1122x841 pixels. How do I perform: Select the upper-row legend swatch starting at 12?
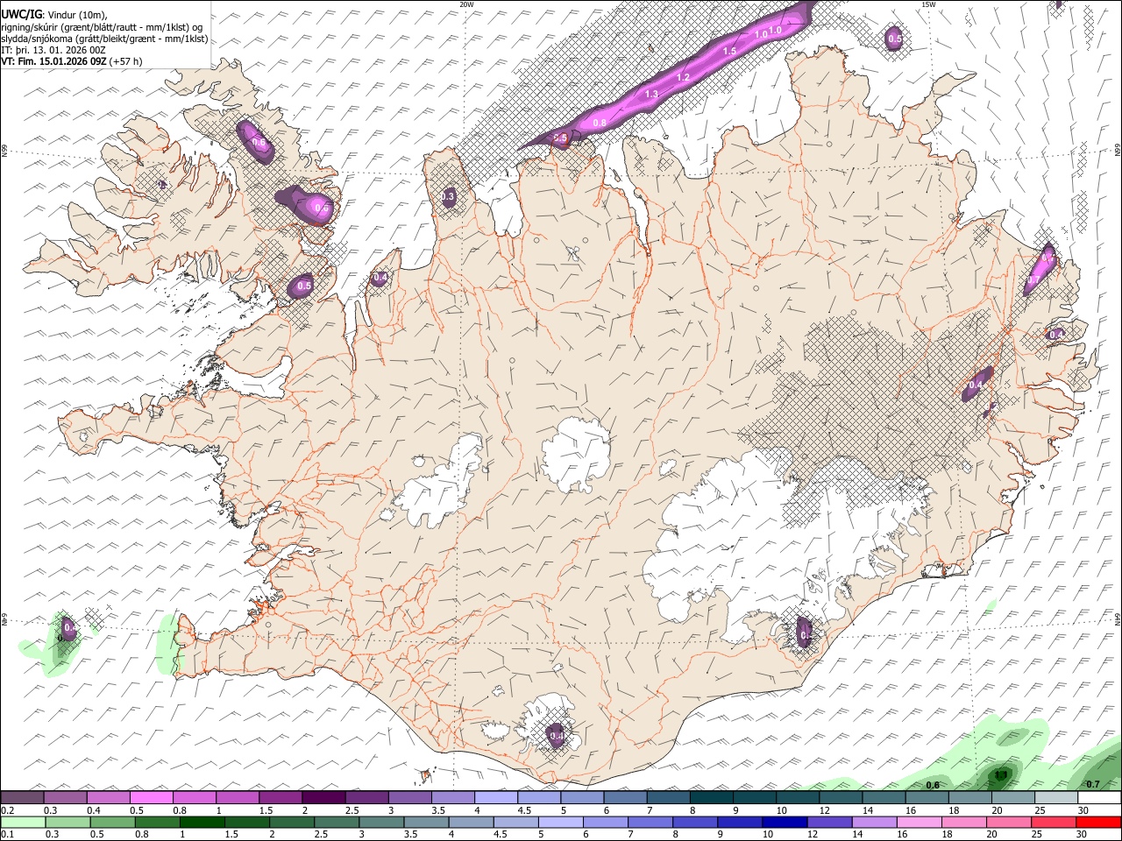(x=840, y=798)
